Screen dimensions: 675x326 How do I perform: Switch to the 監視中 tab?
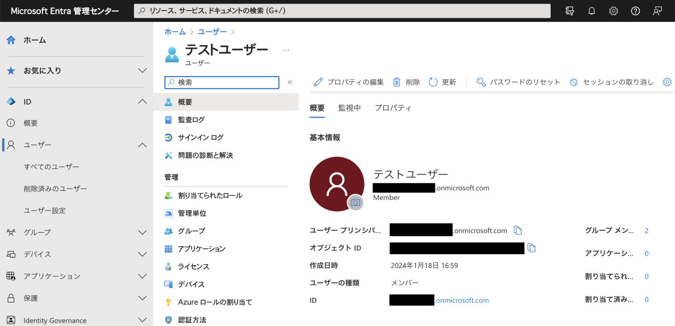349,107
